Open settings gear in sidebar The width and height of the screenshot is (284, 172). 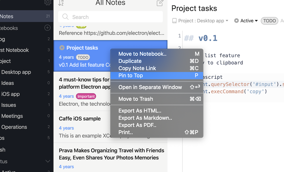pos(48,2)
